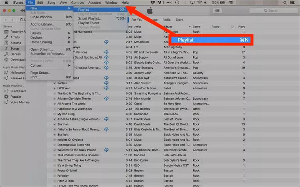Image resolution: width=300 pixels, height=187 pixels.
Task: Click cloud download icon for Portals
Action: pos(106,83)
